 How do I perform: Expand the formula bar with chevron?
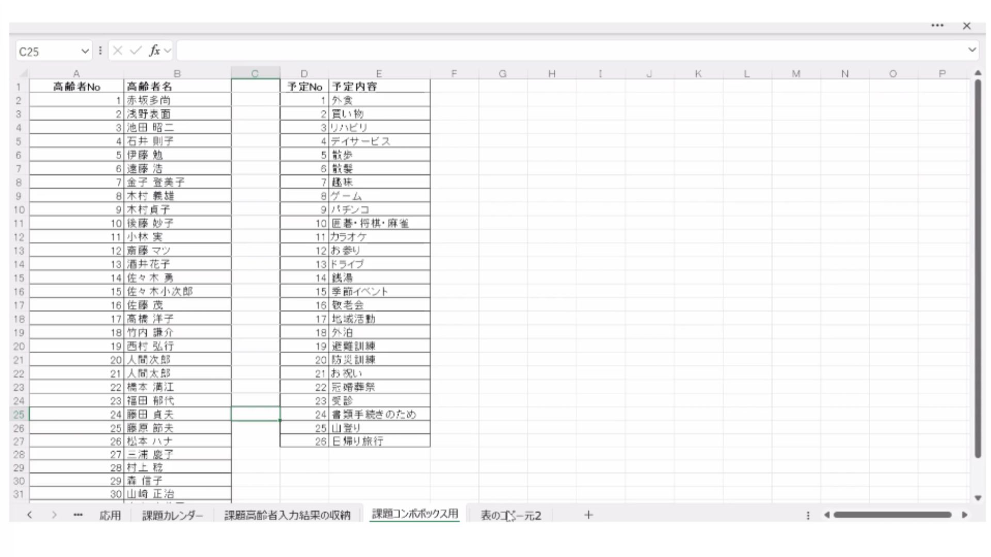click(972, 50)
